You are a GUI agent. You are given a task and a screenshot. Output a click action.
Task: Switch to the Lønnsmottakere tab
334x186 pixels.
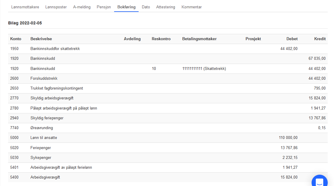pos(25,7)
